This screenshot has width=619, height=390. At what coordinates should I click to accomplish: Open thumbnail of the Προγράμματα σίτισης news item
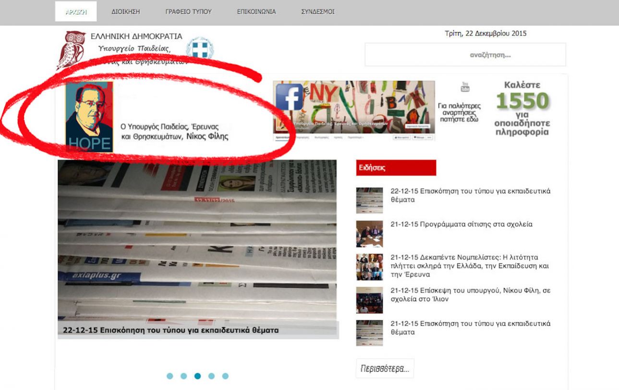pyautogui.click(x=369, y=233)
